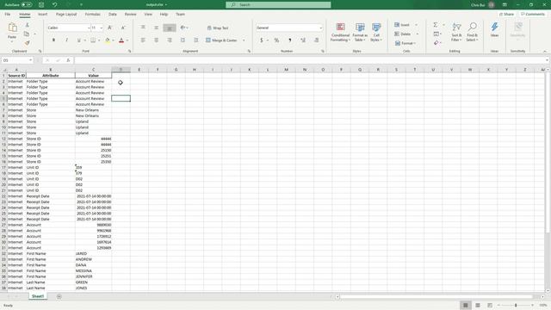Click the Copy icon in Clipboard group
This screenshot has height=310, width=551.
click(x=27, y=34)
